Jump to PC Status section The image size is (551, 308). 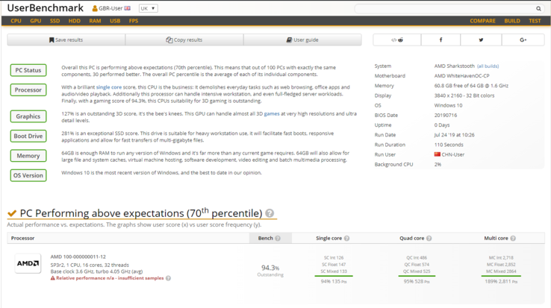point(28,70)
